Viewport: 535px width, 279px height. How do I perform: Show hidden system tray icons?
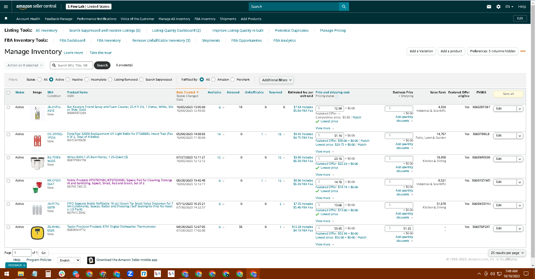click(x=479, y=274)
